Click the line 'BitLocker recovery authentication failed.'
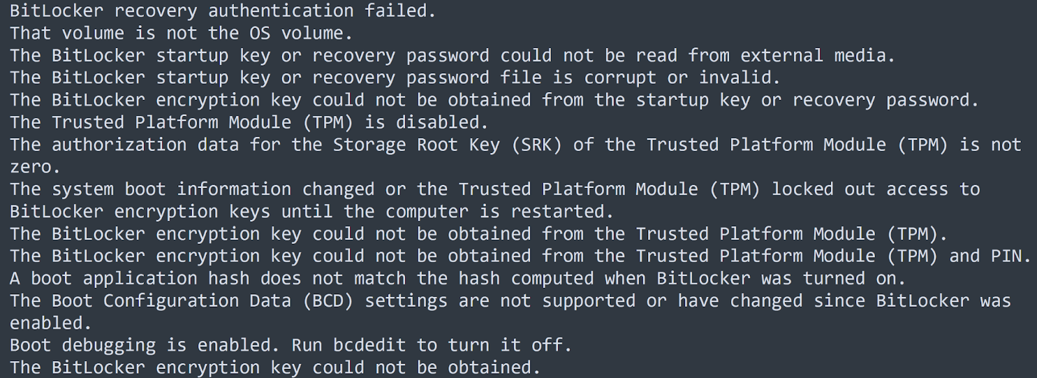This screenshot has width=1037, height=378. [223, 11]
